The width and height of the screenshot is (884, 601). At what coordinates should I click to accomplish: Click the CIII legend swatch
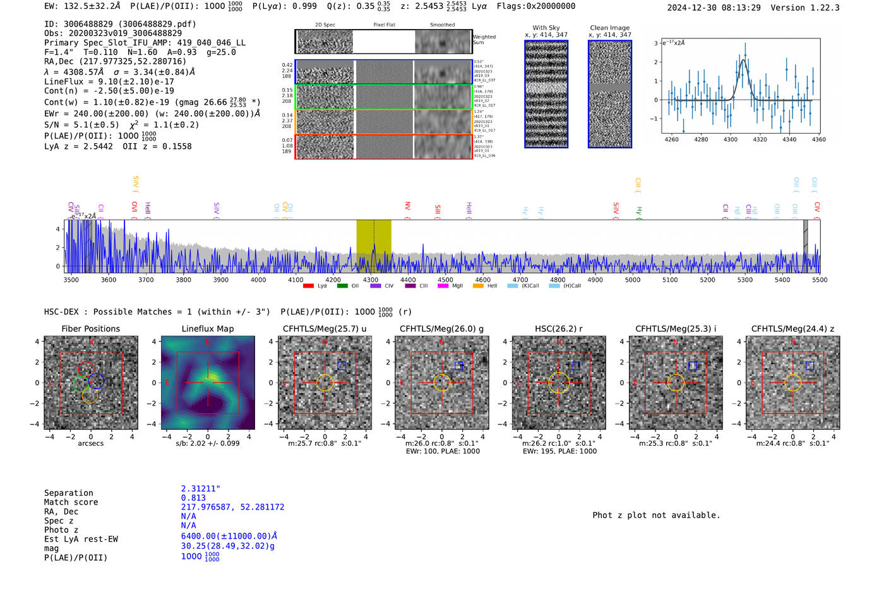[x=410, y=286]
